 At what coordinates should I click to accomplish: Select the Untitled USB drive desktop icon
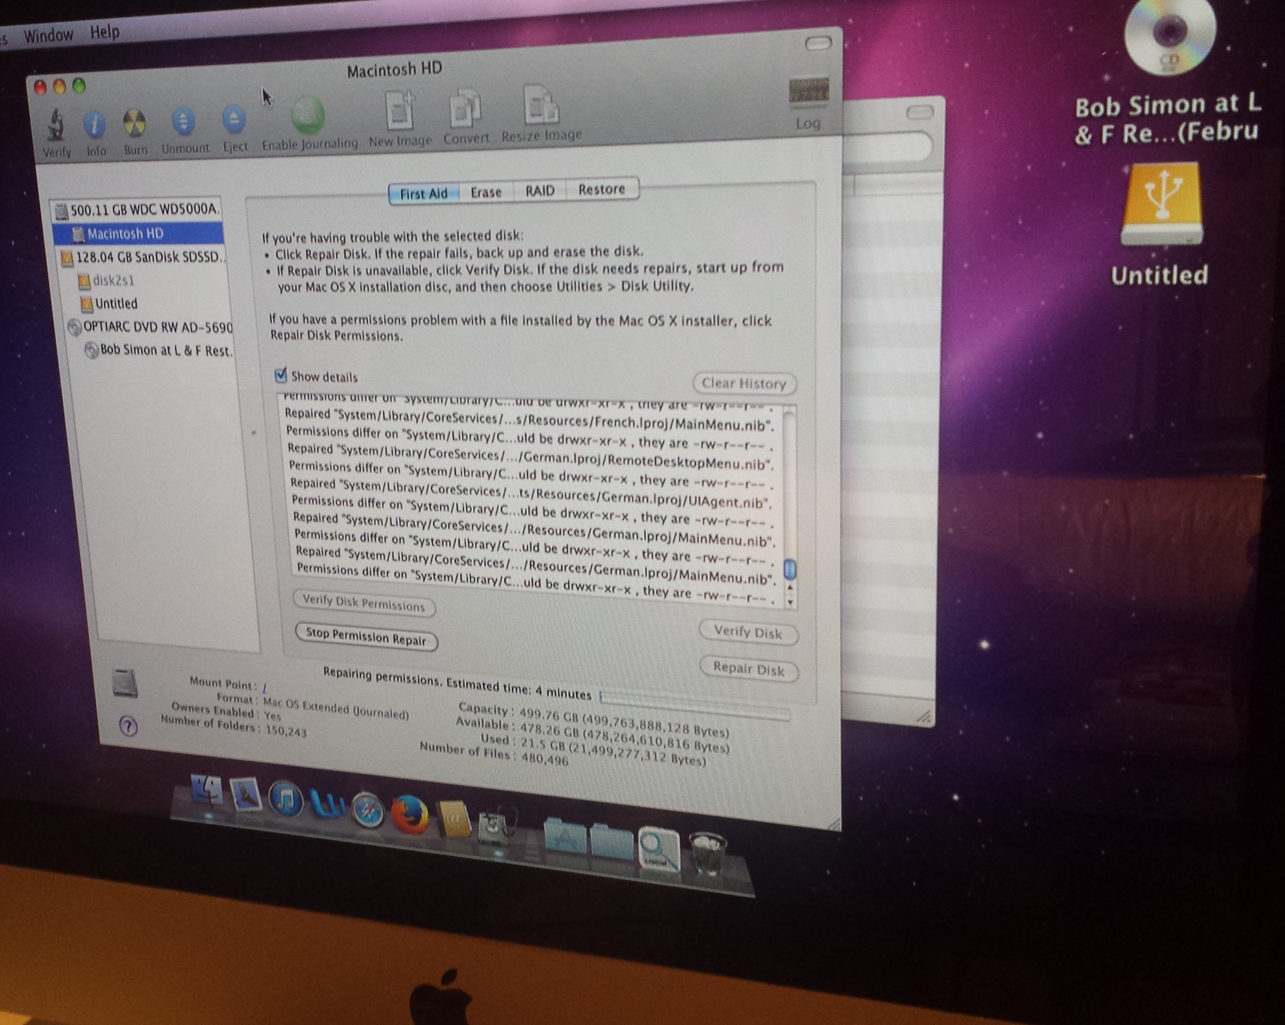pos(1162,204)
